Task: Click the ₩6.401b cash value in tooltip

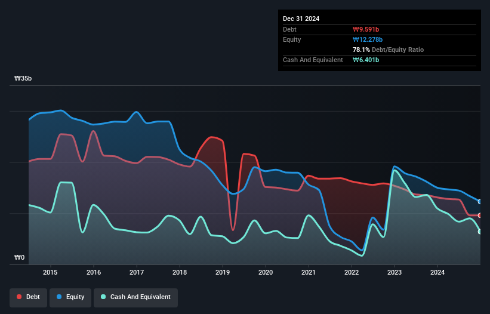Action: [366, 60]
